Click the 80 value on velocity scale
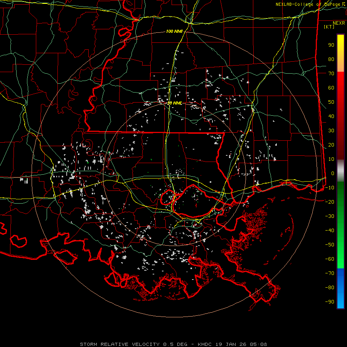 click(331, 59)
